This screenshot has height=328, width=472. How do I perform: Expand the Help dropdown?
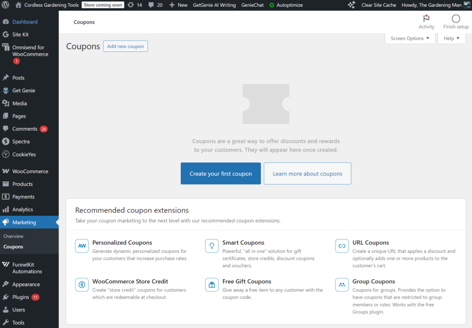(451, 38)
